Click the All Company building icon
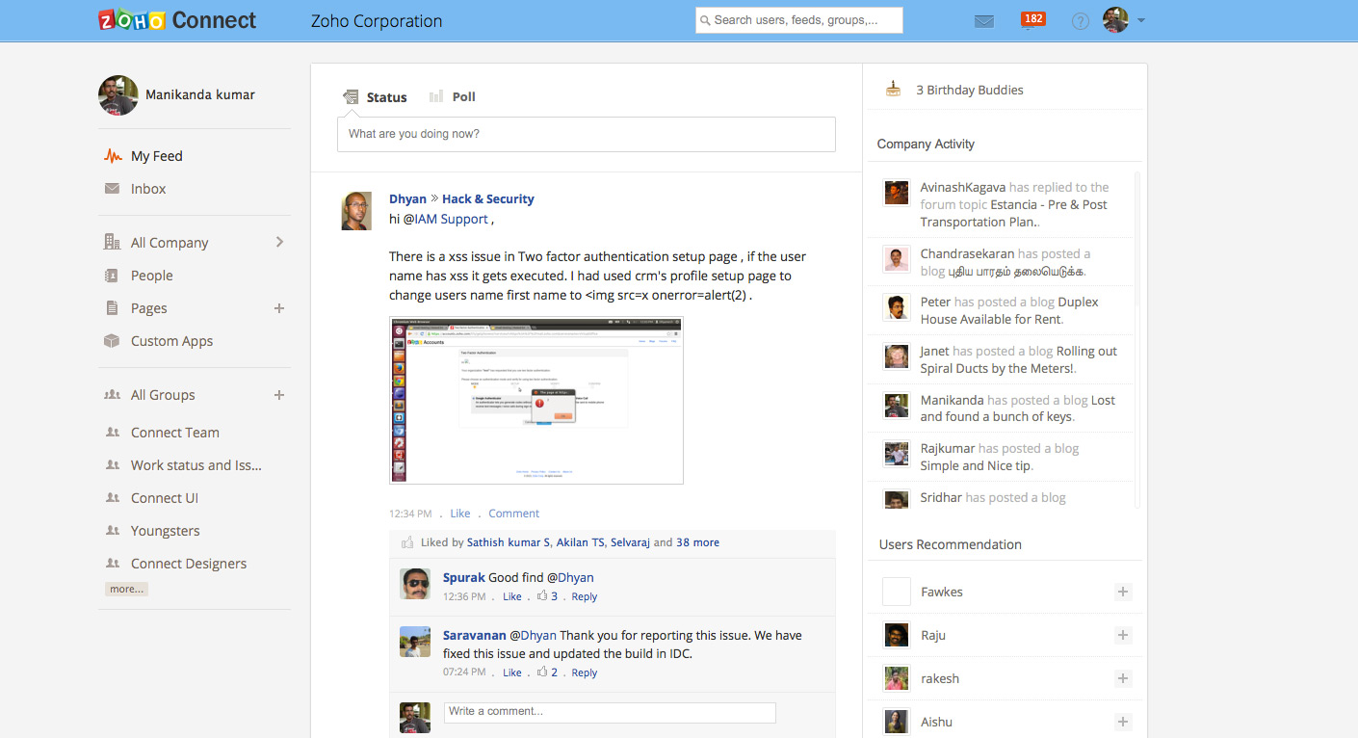 (113, 242)
